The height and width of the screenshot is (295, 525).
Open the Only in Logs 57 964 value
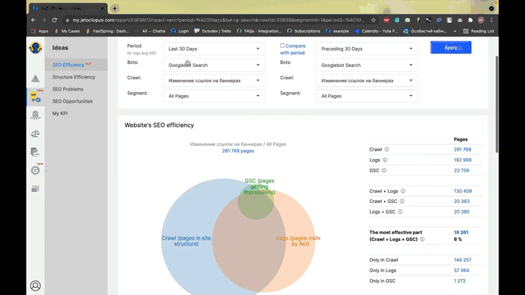click(x=461, y=270)
